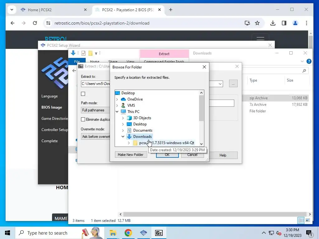
Task: Open File Explorer from the taskbar
Action: [113, 233]
